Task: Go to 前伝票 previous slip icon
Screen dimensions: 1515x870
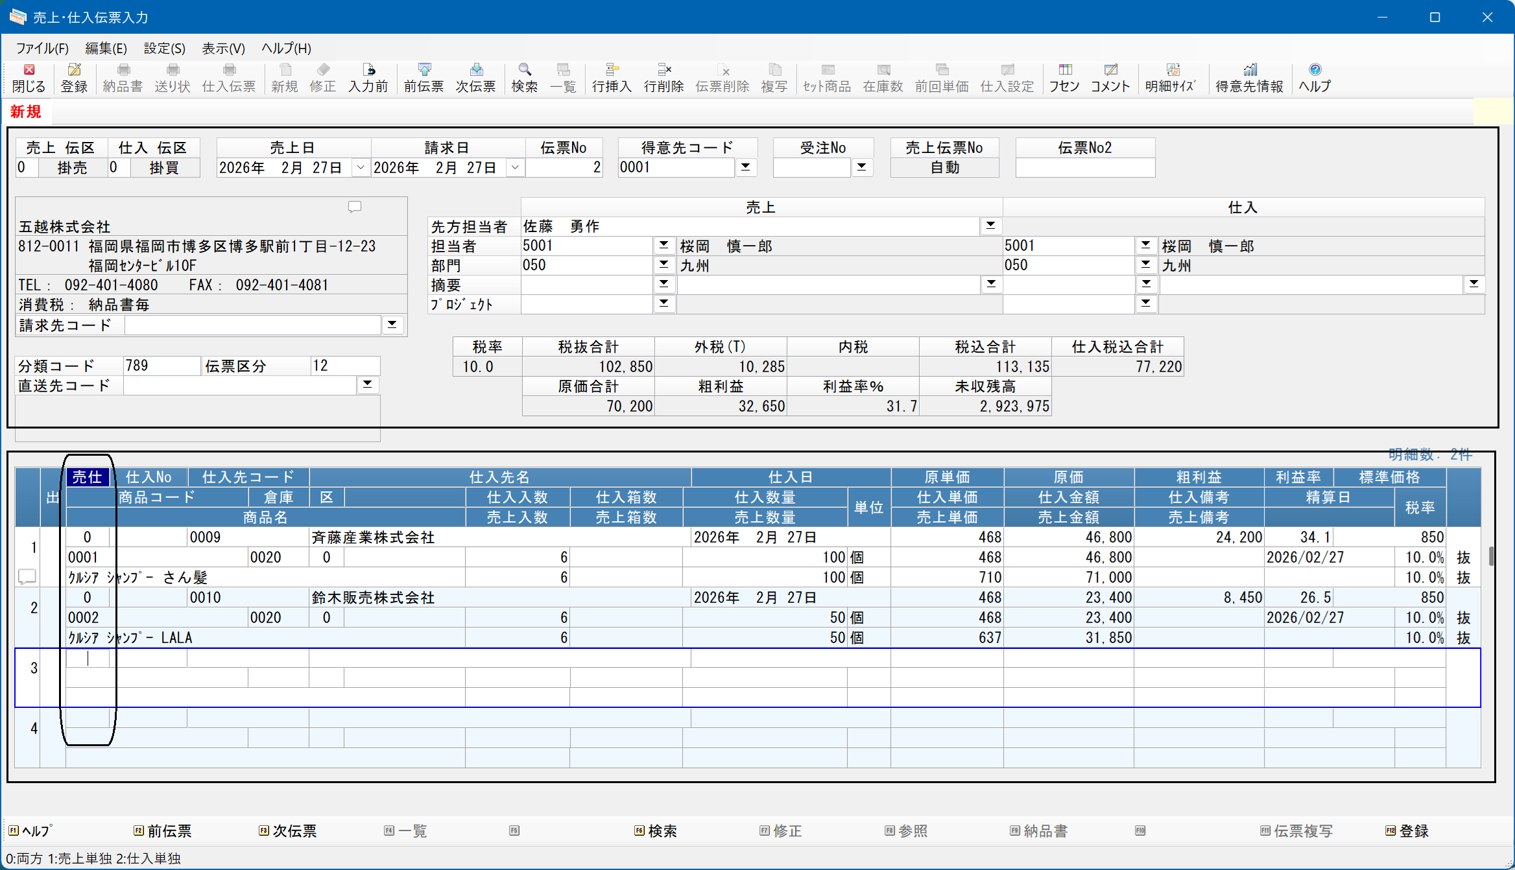Action: [x=423, y=78]
